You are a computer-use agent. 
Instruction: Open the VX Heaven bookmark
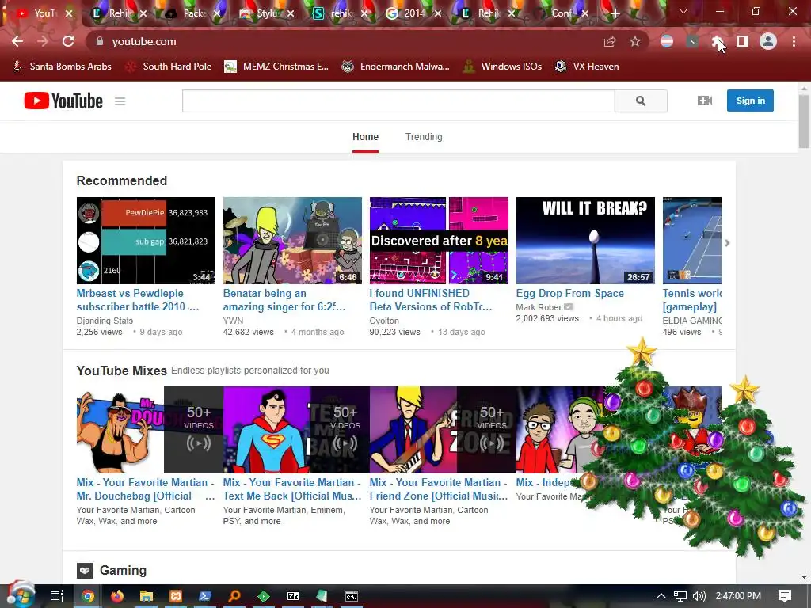pyautogui.click(x=587, y=66)
